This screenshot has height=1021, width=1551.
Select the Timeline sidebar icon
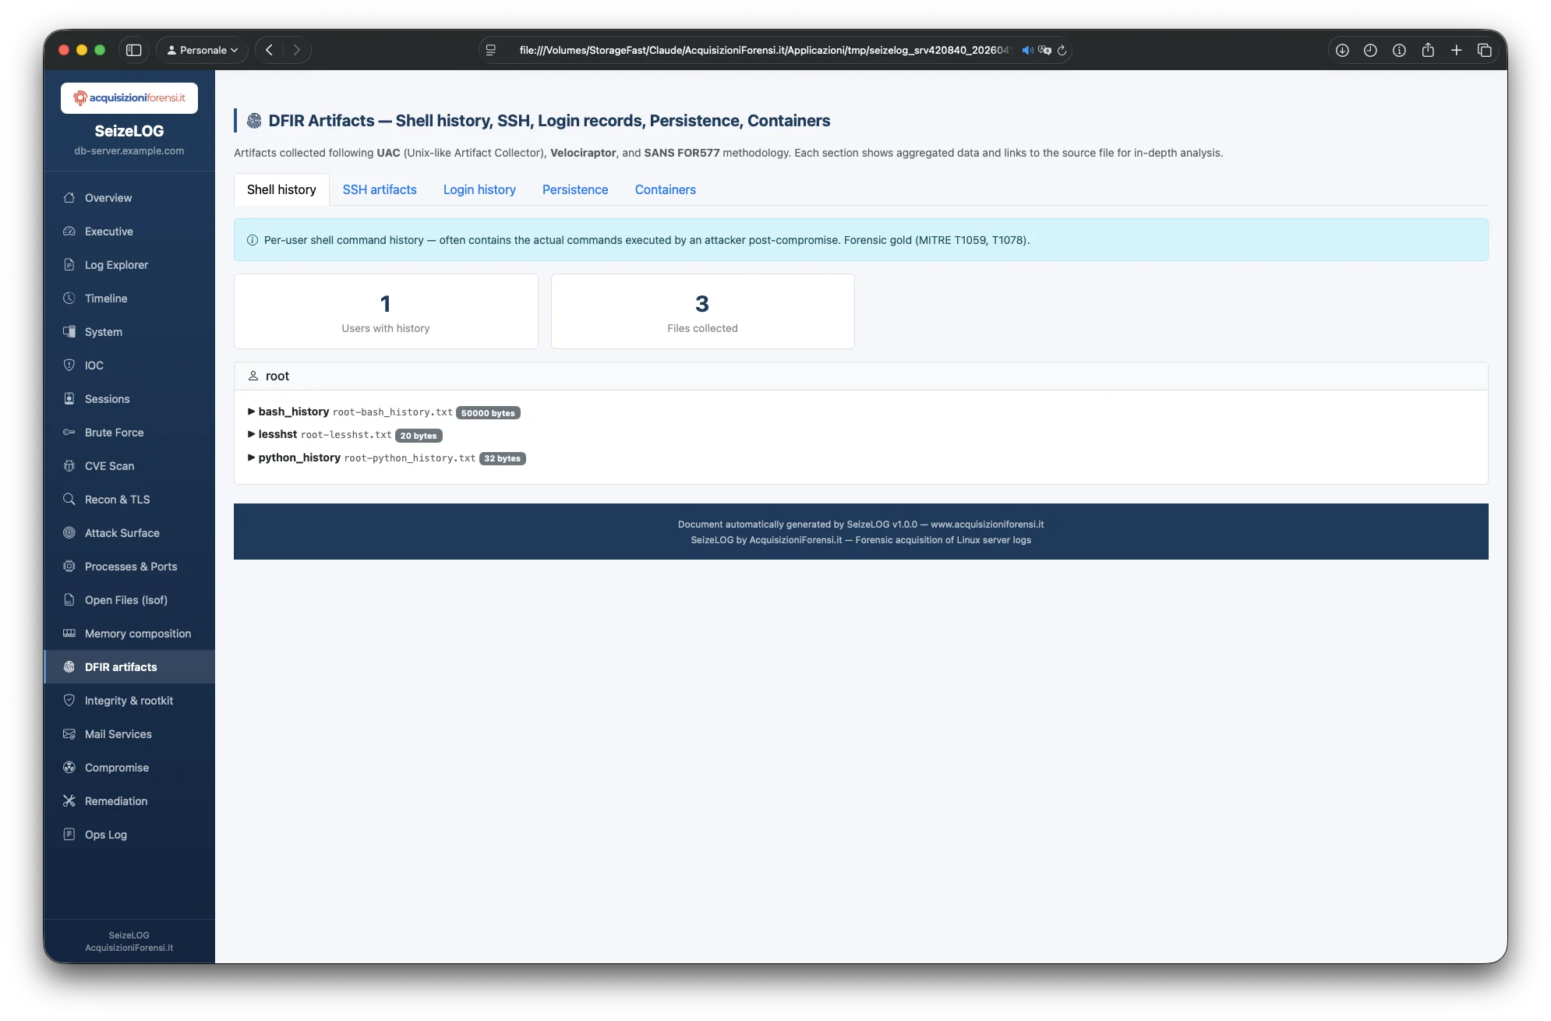[x=69, y=299]
